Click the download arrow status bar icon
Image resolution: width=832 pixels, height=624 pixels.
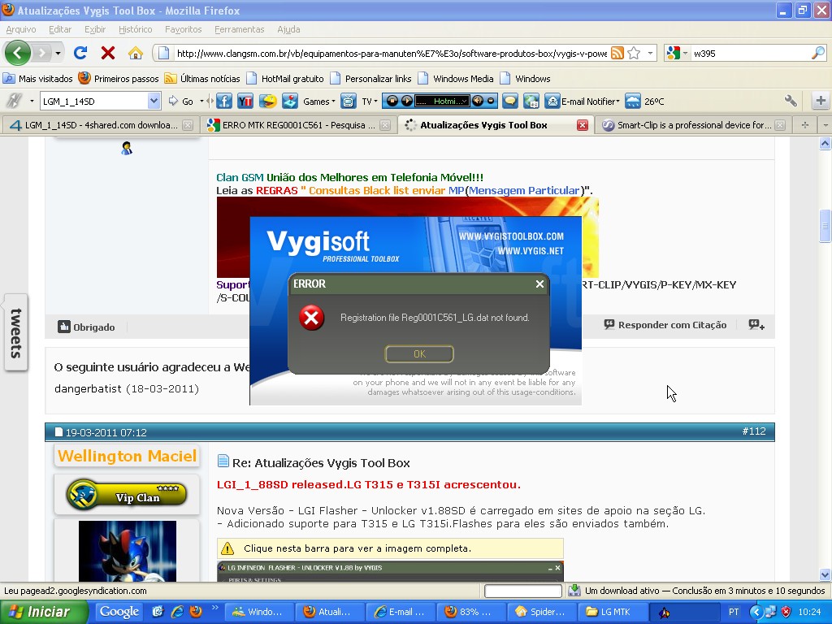574,591
